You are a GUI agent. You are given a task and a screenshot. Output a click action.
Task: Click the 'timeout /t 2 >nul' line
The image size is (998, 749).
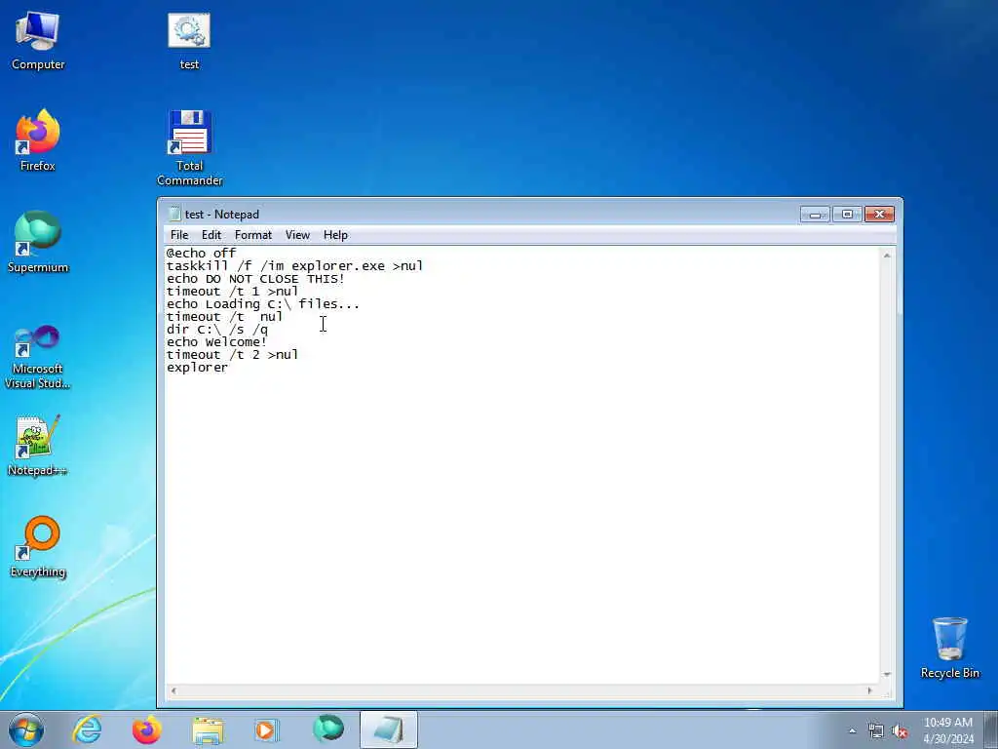click(232, 355)
